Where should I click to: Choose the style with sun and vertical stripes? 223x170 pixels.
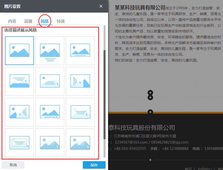tap(19, 112)
